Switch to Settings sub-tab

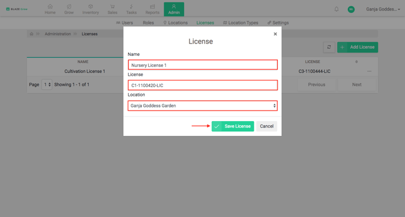(278, 23)
